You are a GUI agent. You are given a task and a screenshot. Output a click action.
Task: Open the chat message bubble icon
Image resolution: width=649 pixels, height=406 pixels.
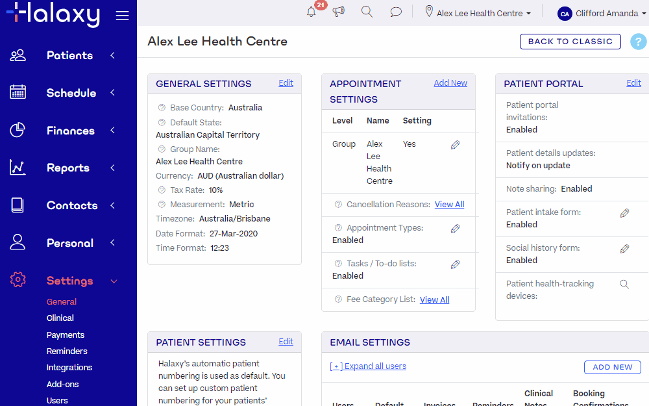396,12
